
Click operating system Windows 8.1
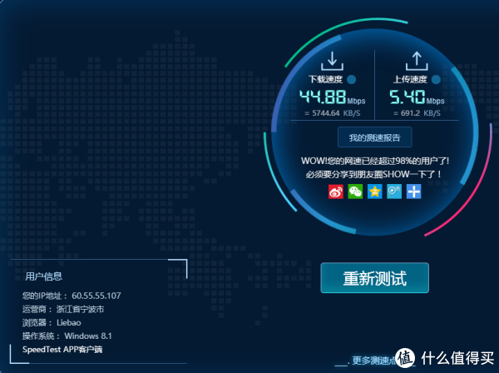pos(88,336)
